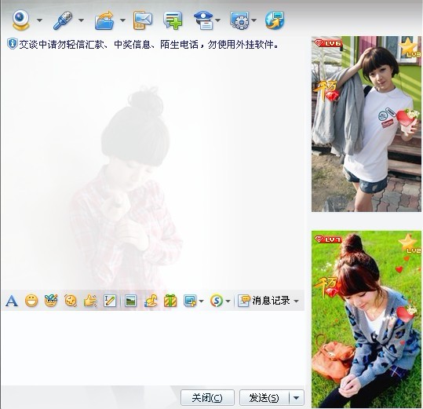Click LV2 gold star badge

pyautogui.click(x=410, y=243)
